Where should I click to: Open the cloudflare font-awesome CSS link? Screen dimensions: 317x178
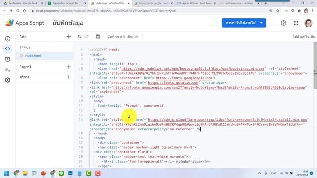(x=227, y=120)
